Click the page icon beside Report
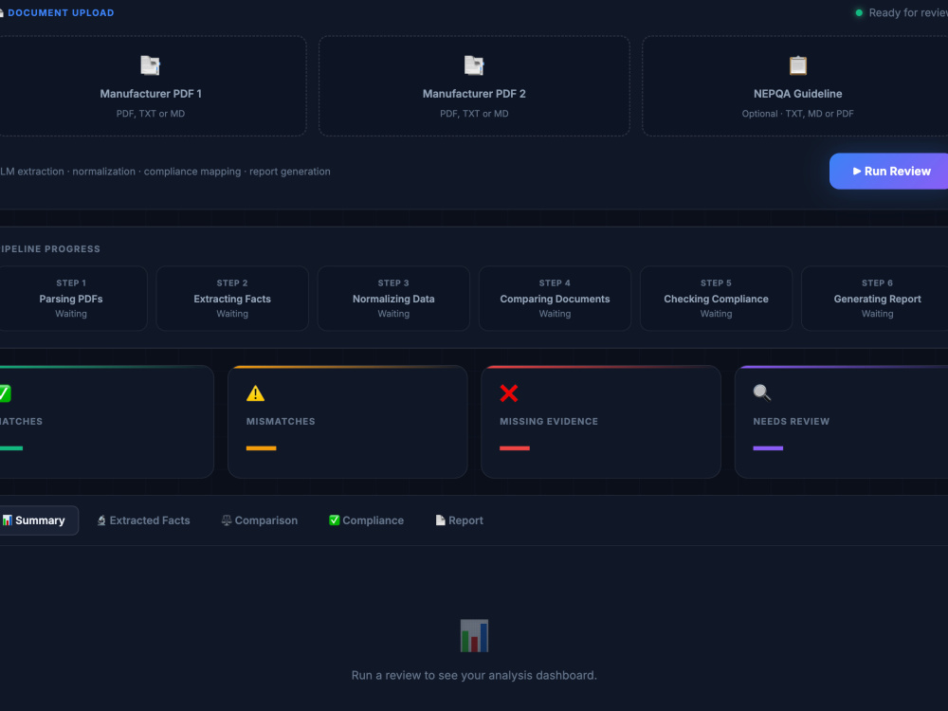Image resolution: width=948 pixels, height=711 pixels. click(x=440, y=520)
